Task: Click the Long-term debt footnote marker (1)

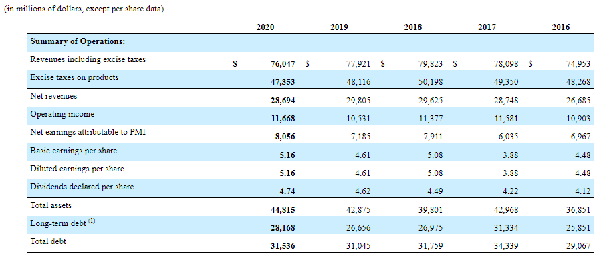Action: coord(92,221)
